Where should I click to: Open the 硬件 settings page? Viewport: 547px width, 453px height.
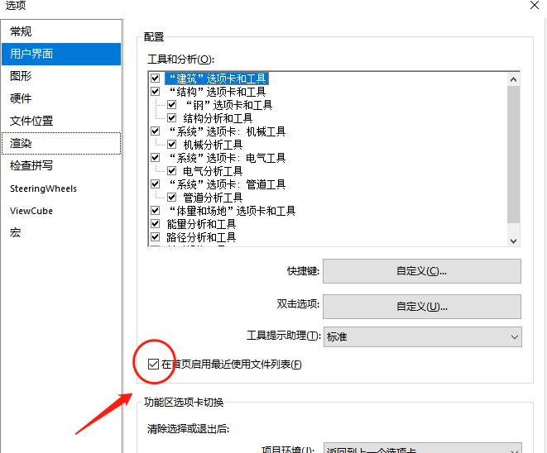pyautogui.click(x=61, y=98)
